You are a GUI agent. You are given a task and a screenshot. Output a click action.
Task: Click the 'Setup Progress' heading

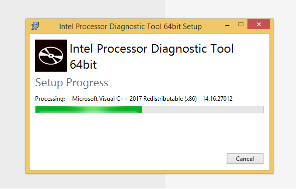[72, 83]
